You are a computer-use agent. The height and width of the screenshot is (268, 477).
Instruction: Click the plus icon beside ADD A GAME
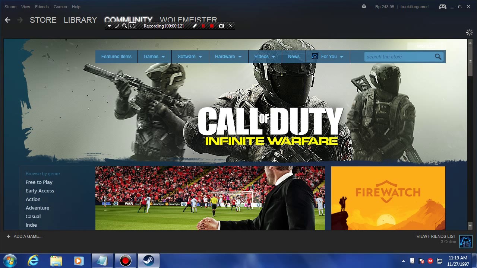click(9, 236)
